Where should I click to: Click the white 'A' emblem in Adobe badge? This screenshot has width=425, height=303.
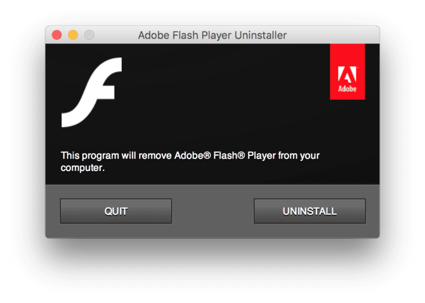[347, 74]
